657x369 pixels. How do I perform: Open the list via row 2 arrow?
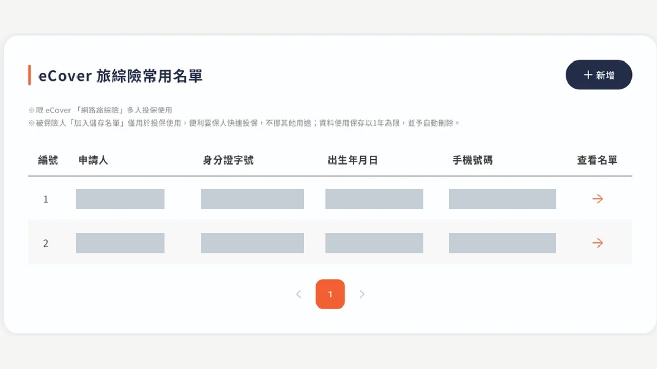[597, 243]
